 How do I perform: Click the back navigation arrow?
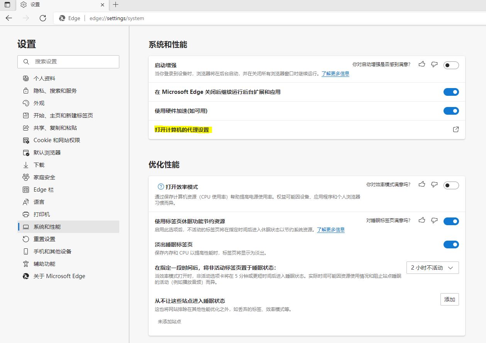(9, 18)
